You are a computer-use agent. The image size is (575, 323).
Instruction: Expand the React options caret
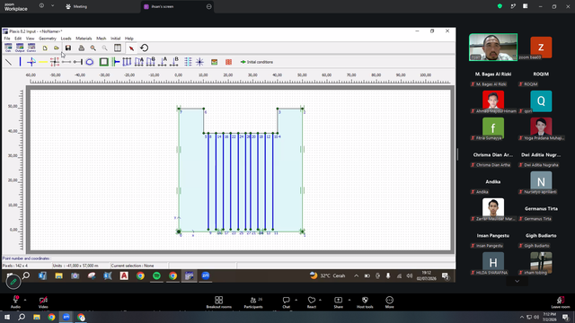[x=320, y=300]
